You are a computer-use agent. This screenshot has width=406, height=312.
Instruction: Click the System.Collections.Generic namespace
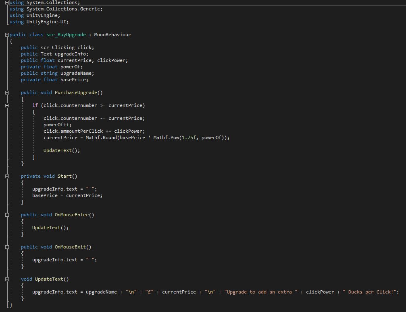64,9
